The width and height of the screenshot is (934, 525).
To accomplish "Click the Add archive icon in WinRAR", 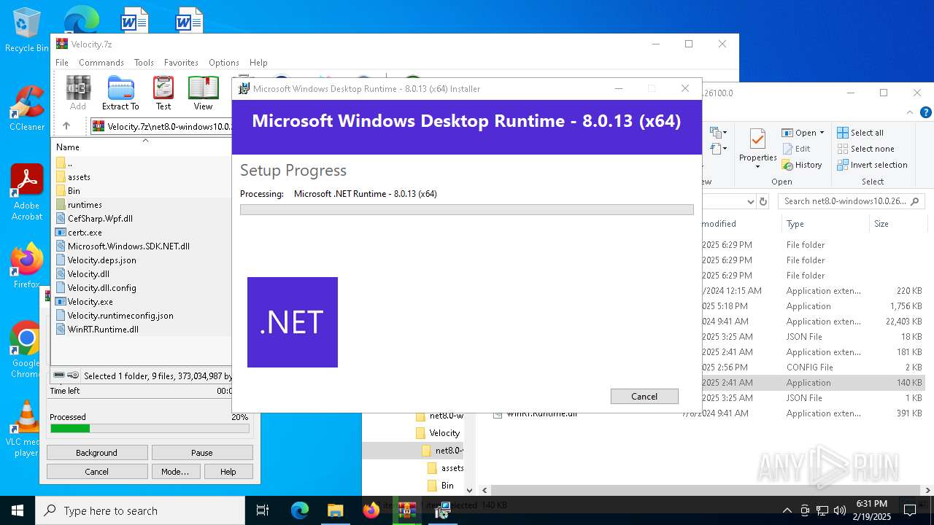I will (78, 93).
